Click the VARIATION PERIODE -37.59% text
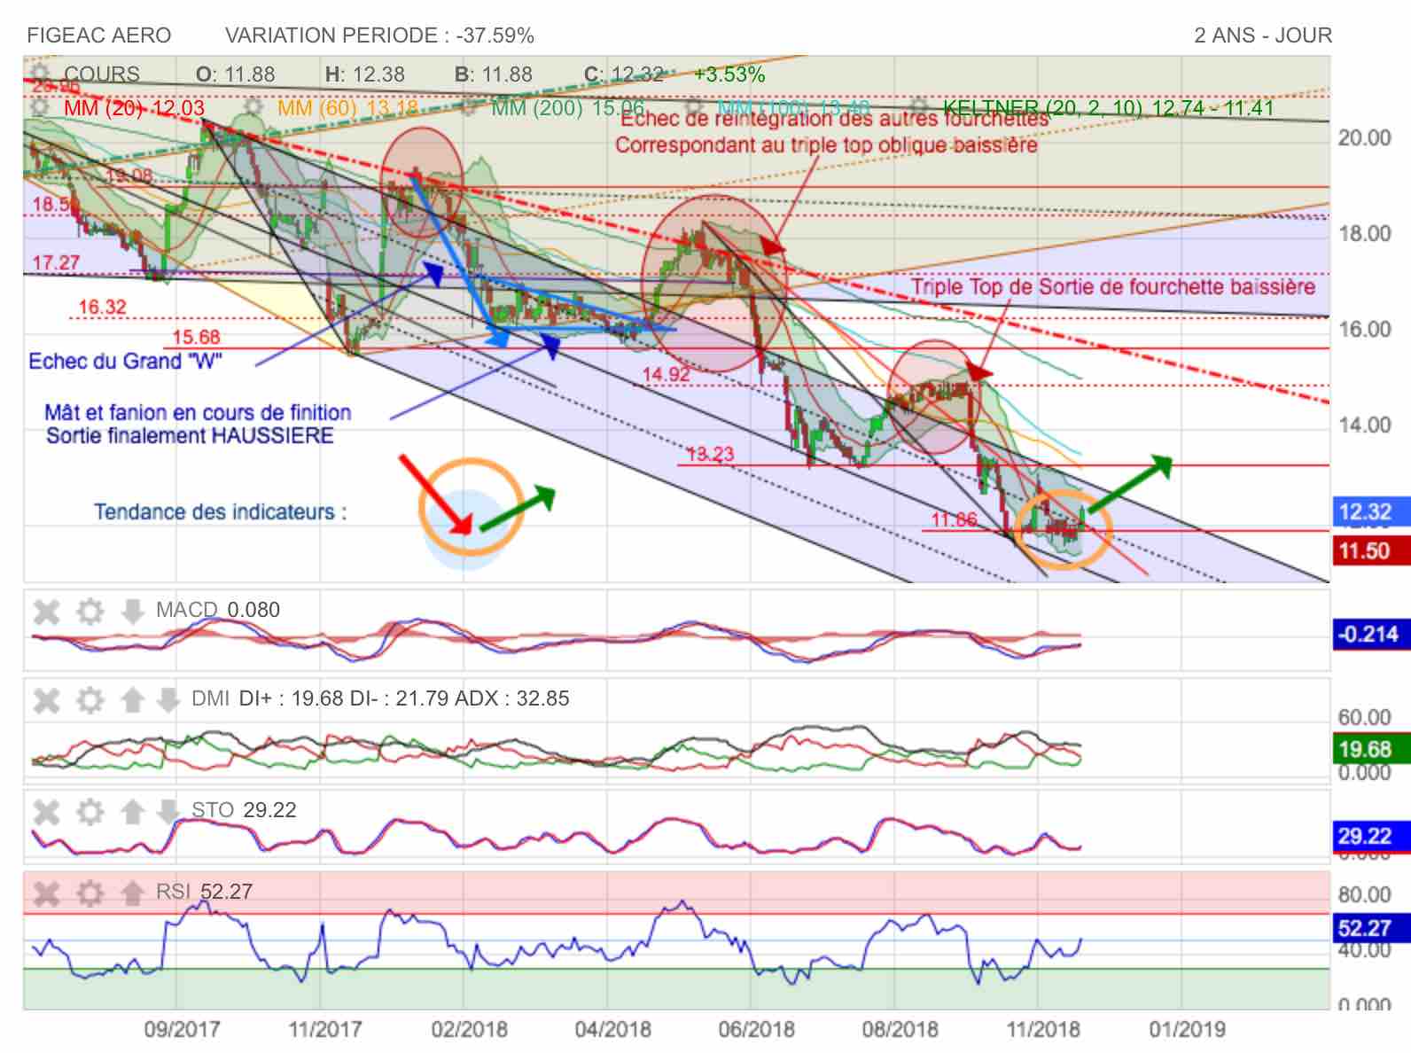Viewport: 1411px width, 1053px height. (379, 35)
